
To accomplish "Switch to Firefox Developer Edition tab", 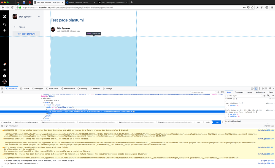I will click(x=79, y=2).
